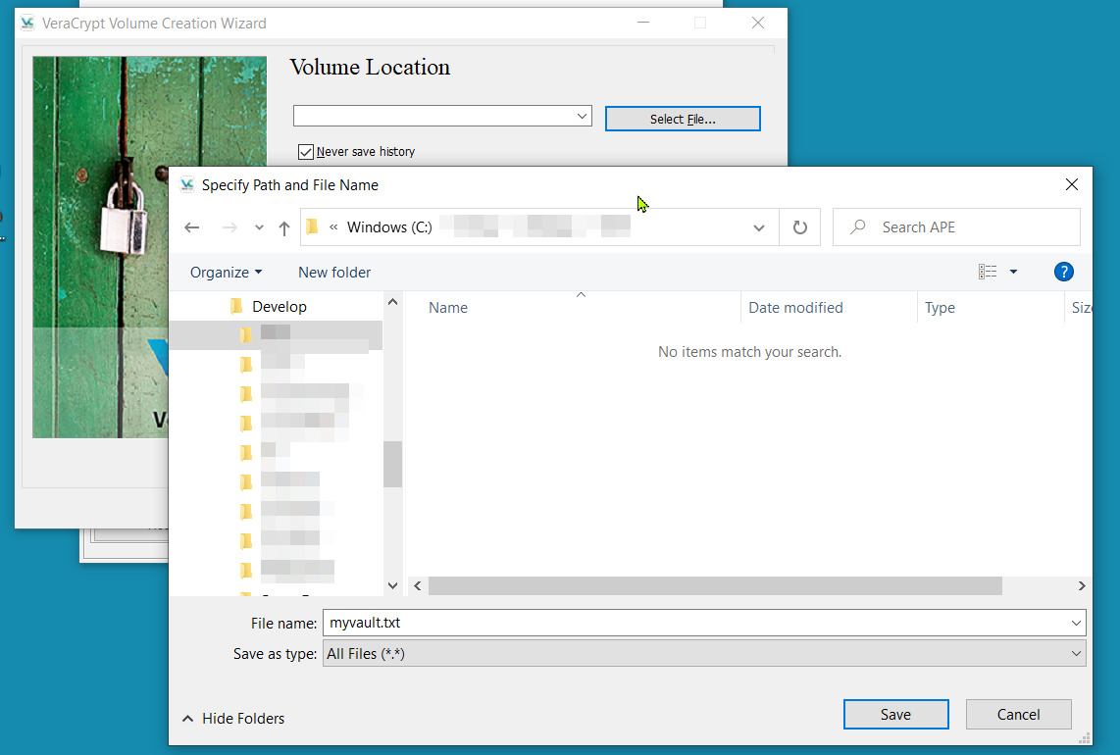Viewport: 1120px width, 755px height.
Task: Open Save as type dropdown
Action: pos(704,654)
